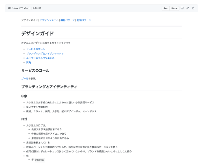The width and height of the screenshot is (203, 163).
Task: Click the 使いやすくて機能的 bullet
Action: coord(37,107)
